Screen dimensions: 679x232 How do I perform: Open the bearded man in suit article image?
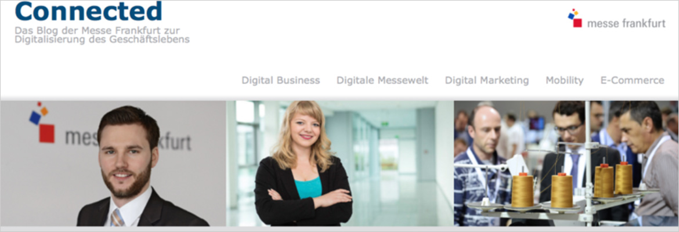point(113,164)
